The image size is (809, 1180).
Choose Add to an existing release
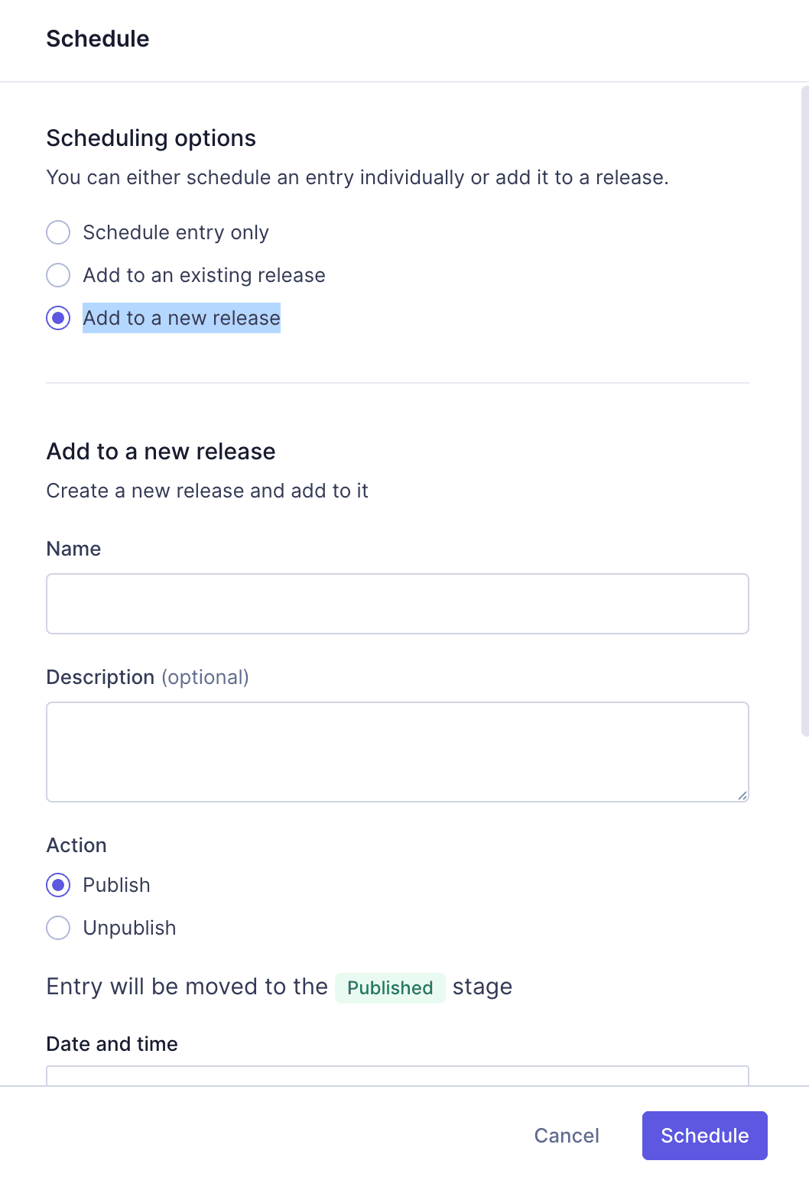[58, 275]
